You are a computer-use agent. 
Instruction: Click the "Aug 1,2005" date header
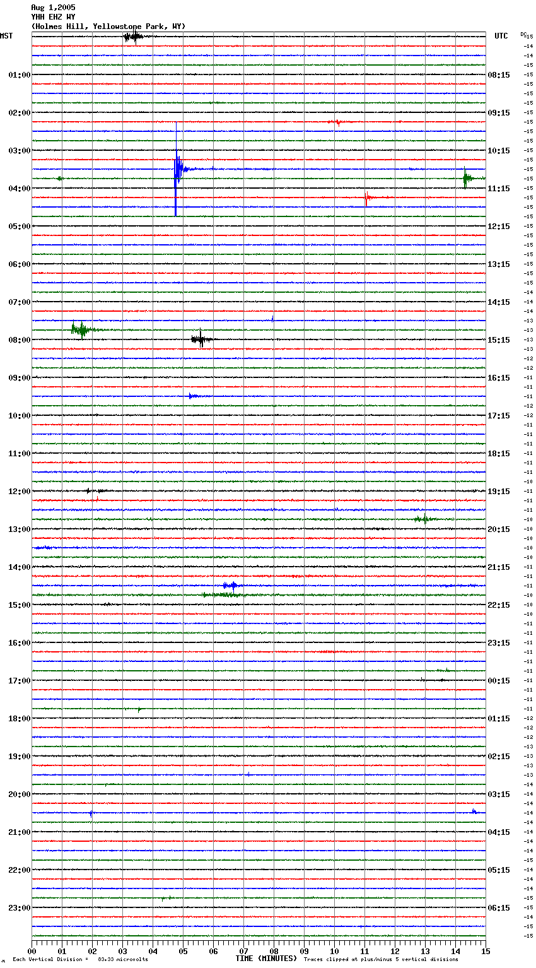53,8
